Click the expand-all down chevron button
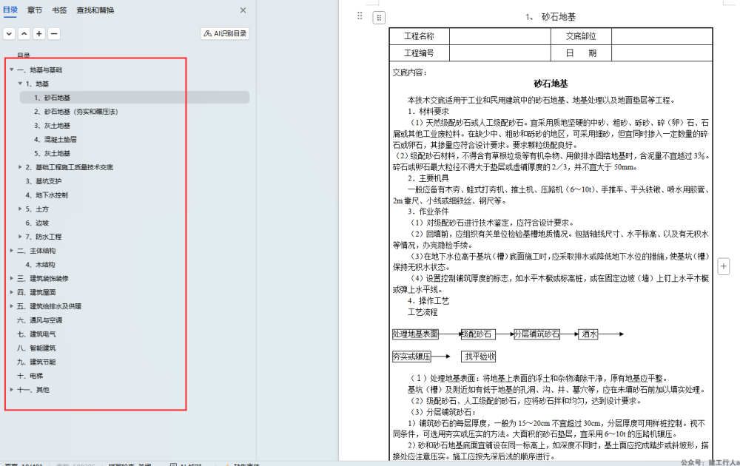The image size is (740, 466). (x=9, y=33)
